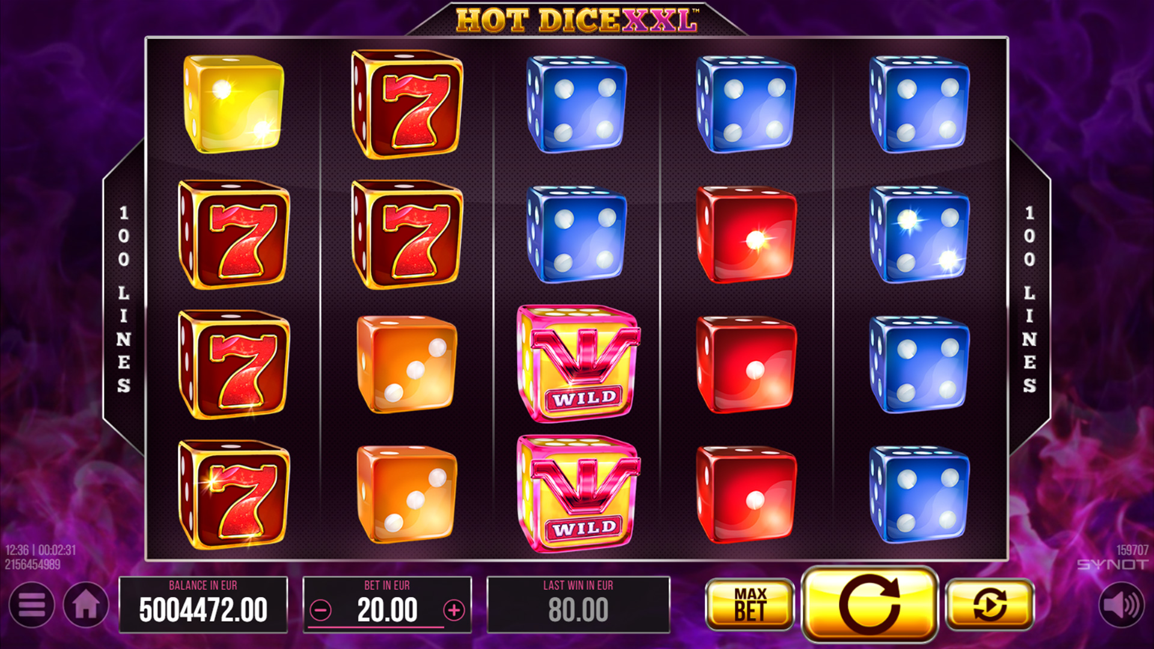Select the upper Wild die symbol
The height and width of the screenshot is (649, 1154).
[x=578, y=364]
